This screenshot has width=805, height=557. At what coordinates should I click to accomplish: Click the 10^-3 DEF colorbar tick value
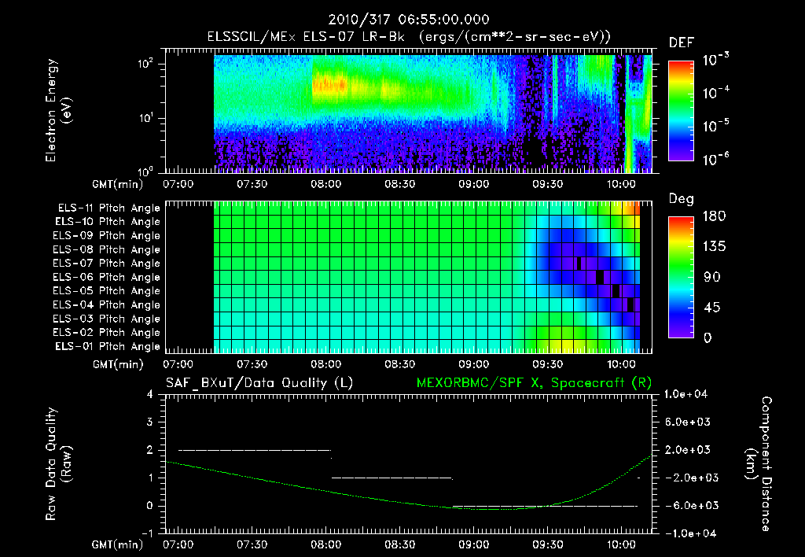click(x=715, y=60)
